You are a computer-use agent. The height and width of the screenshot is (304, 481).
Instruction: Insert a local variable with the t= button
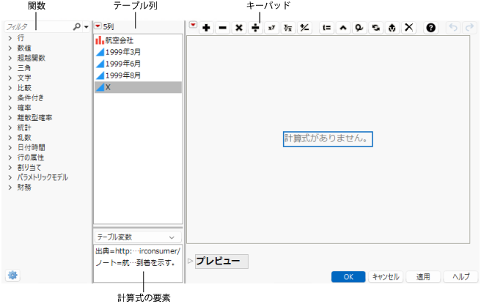327,28
